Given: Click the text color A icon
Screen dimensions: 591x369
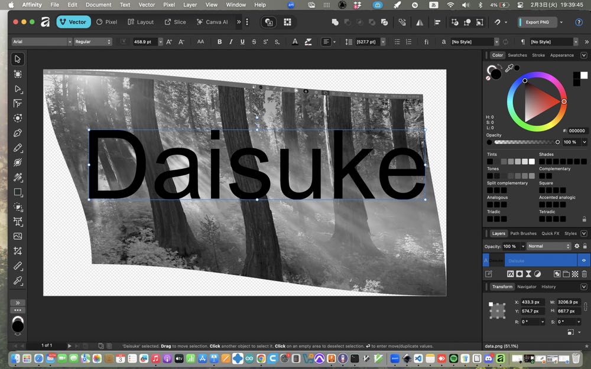Looking at the screenshot, I should click(295, 42).
